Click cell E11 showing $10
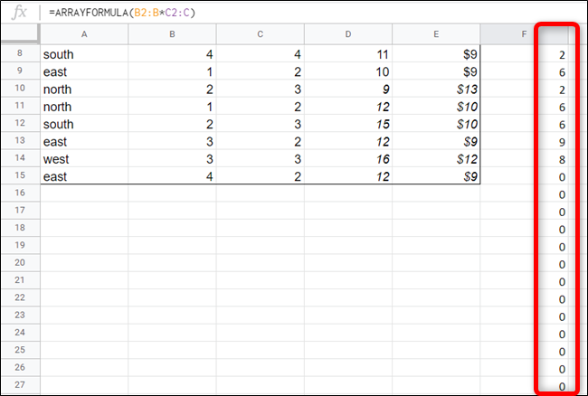 click(436, 106)
